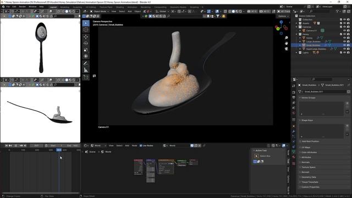Switch to the Layout workspace tab
The height and width of the screenshot is (198, 352).
tap(53, 7)
